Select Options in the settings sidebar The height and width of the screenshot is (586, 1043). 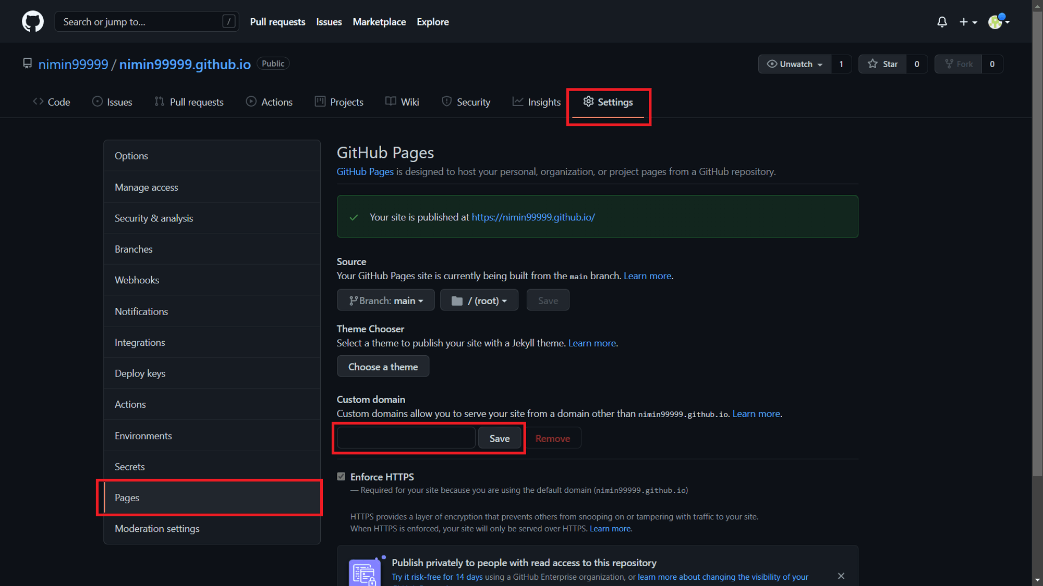click(x=212, y=156)
